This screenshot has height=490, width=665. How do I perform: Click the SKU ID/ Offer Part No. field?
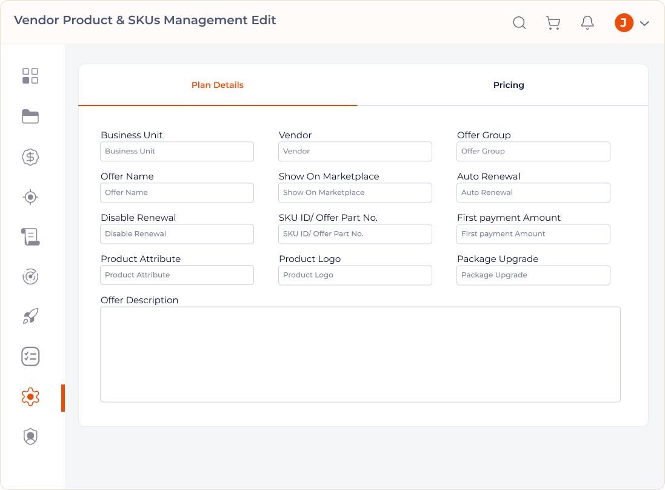(355, 233)
